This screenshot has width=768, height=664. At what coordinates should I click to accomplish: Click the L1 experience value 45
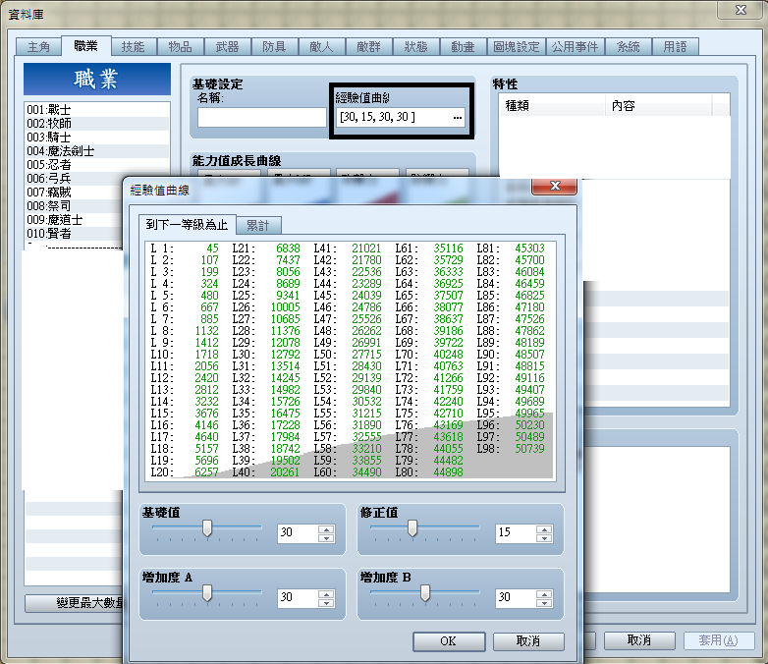pos(212,249)
